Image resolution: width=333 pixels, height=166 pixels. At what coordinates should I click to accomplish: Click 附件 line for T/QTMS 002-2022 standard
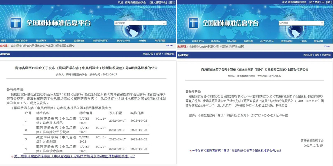[238, 115]
